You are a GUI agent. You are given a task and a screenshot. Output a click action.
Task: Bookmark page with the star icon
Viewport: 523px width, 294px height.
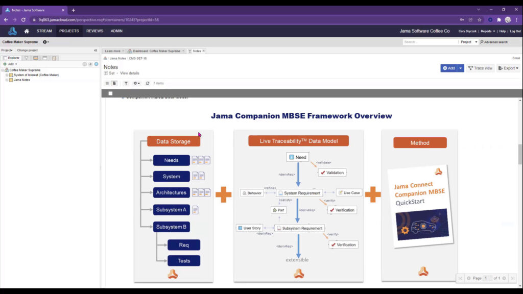tap(479, 20)
